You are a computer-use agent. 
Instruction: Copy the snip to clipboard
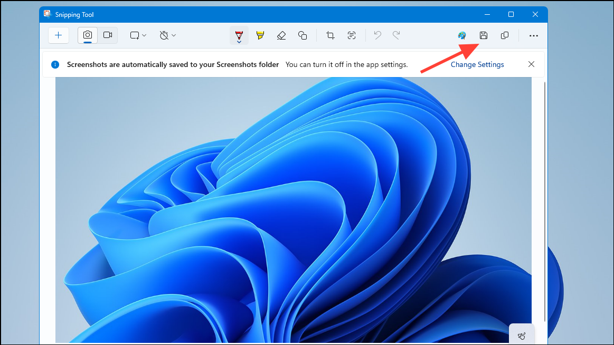pos(504,35)
